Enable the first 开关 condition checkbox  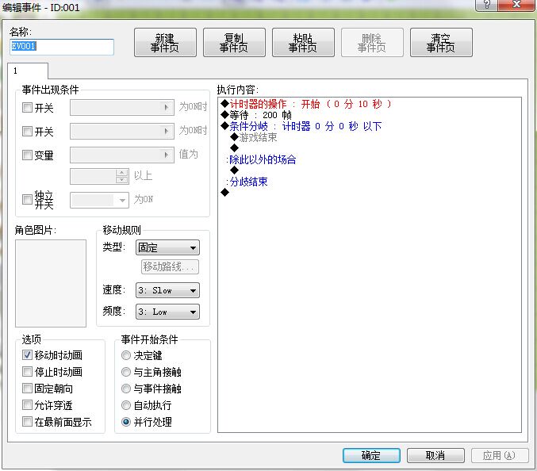pyautogui.click(x=27, y=108)
